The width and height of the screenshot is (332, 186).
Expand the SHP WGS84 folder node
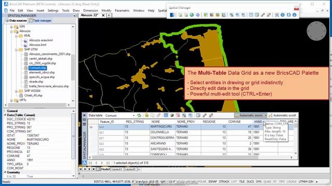16,91
